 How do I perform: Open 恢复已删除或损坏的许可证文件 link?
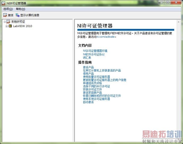[102, 96]
